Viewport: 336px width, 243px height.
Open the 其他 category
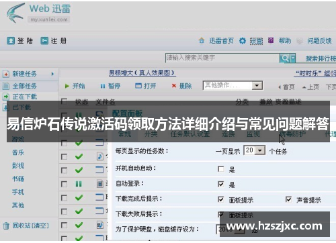(18, 205)
